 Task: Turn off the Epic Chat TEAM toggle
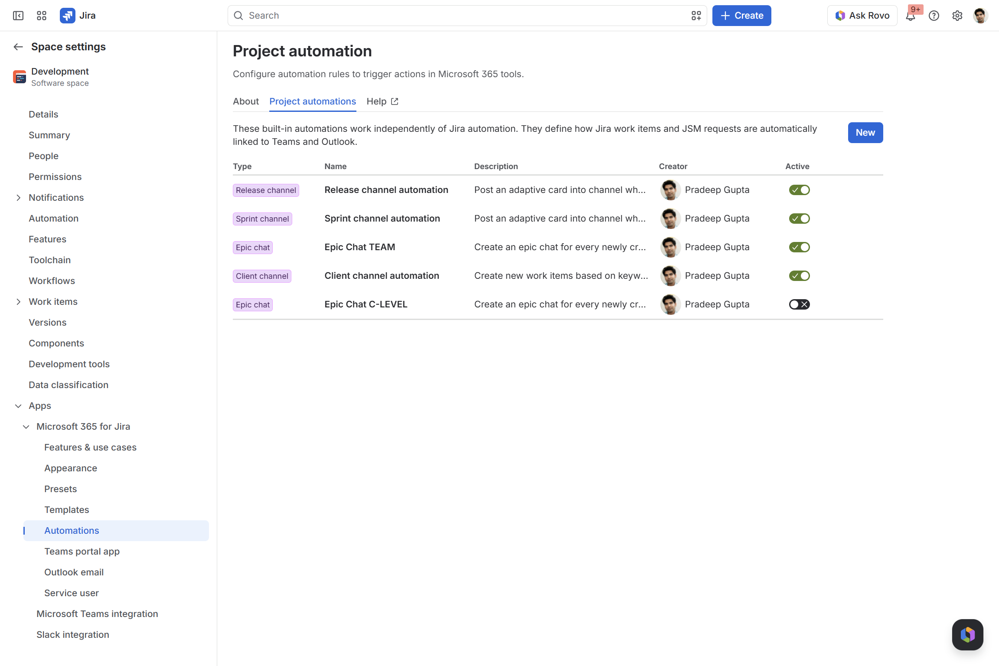[799, 247]
